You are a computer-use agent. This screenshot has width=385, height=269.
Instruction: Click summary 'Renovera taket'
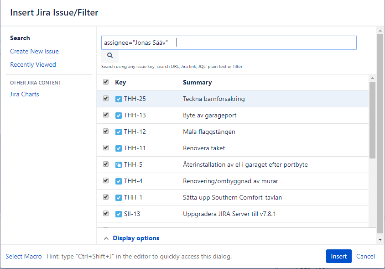pos(204,148)
